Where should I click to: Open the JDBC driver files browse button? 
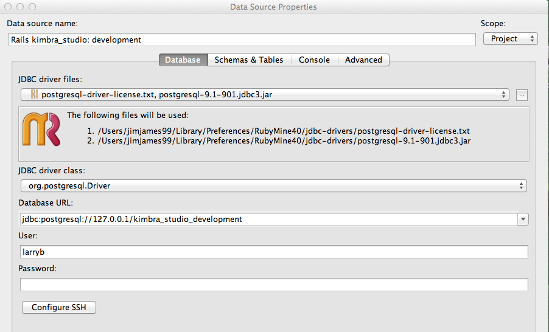(x=522, y=95)
